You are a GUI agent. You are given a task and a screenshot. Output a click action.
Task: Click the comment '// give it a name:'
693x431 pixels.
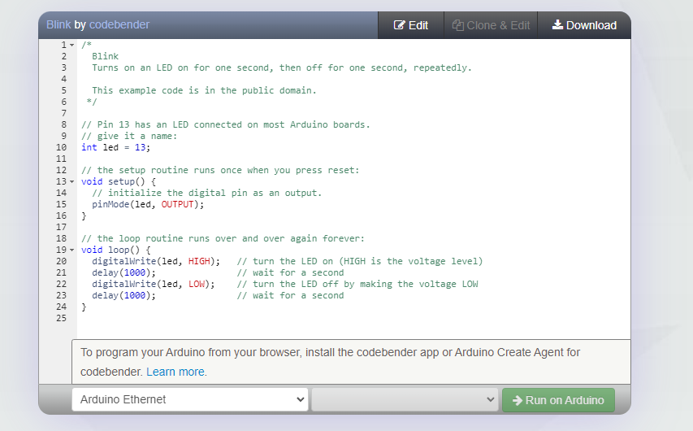pos(129,136)
